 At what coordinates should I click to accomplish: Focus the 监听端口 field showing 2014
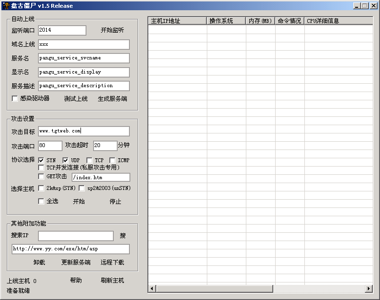pyautogui.click(x=62, y=30)
